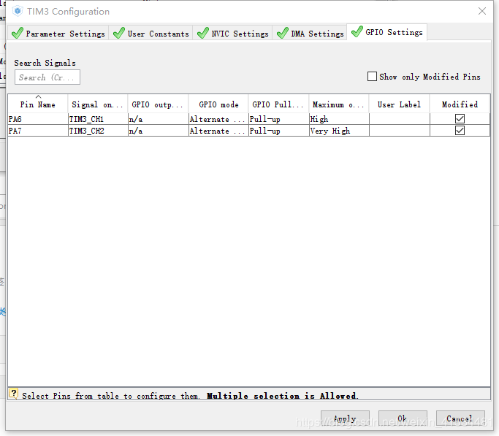Screen dimensions: 499x436
Task: Click the Signal on Pin column header
Action: tap(97, 104)
